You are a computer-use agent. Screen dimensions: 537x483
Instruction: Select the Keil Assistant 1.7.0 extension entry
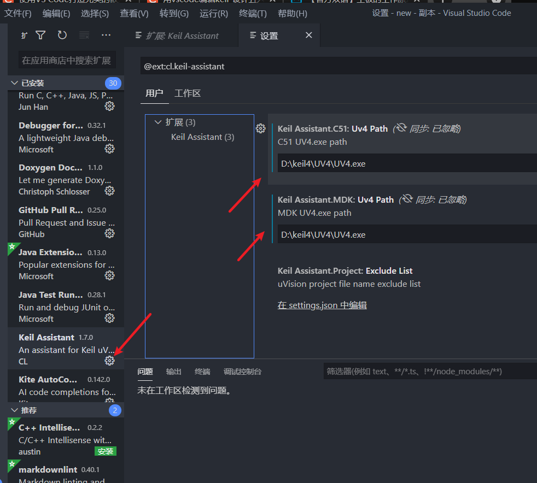[x=66, y=349]
